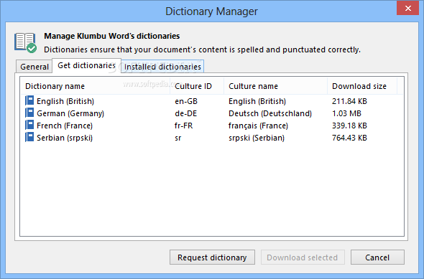Click the English (British) culture name cell

[257, 101]
